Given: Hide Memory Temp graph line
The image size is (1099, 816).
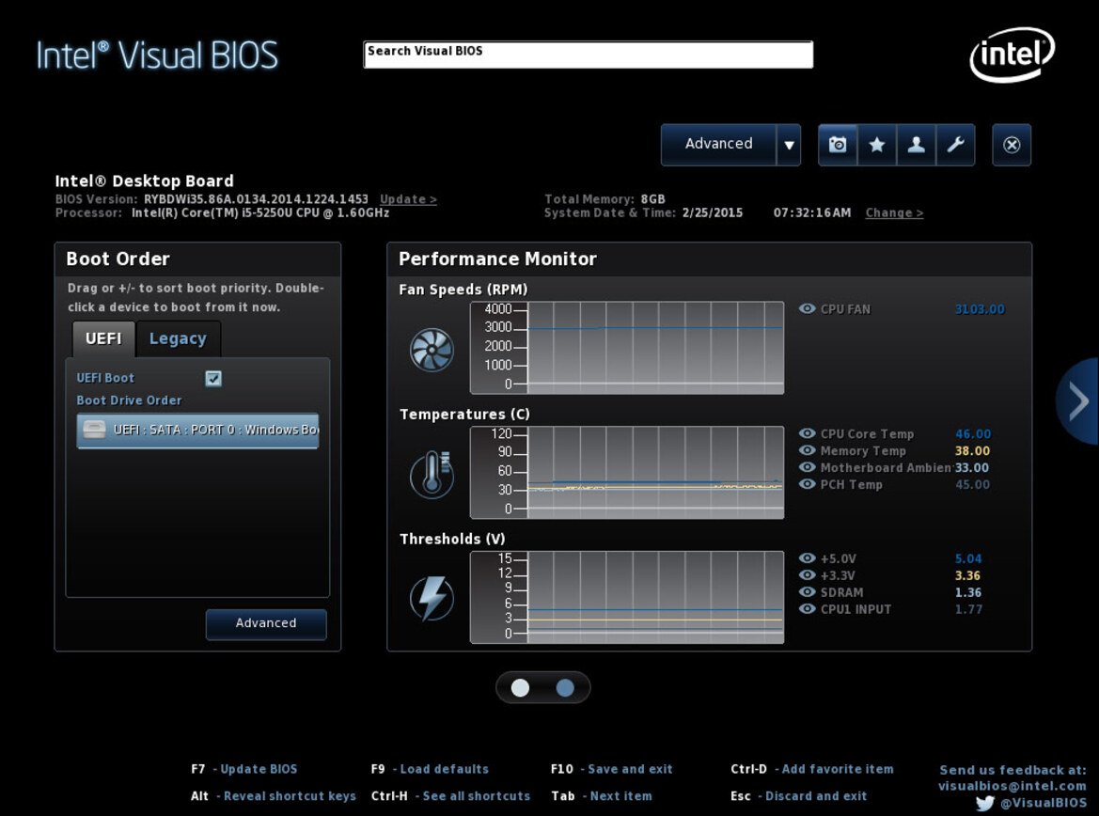Looking at the screenshot, I should pos(807,450).
